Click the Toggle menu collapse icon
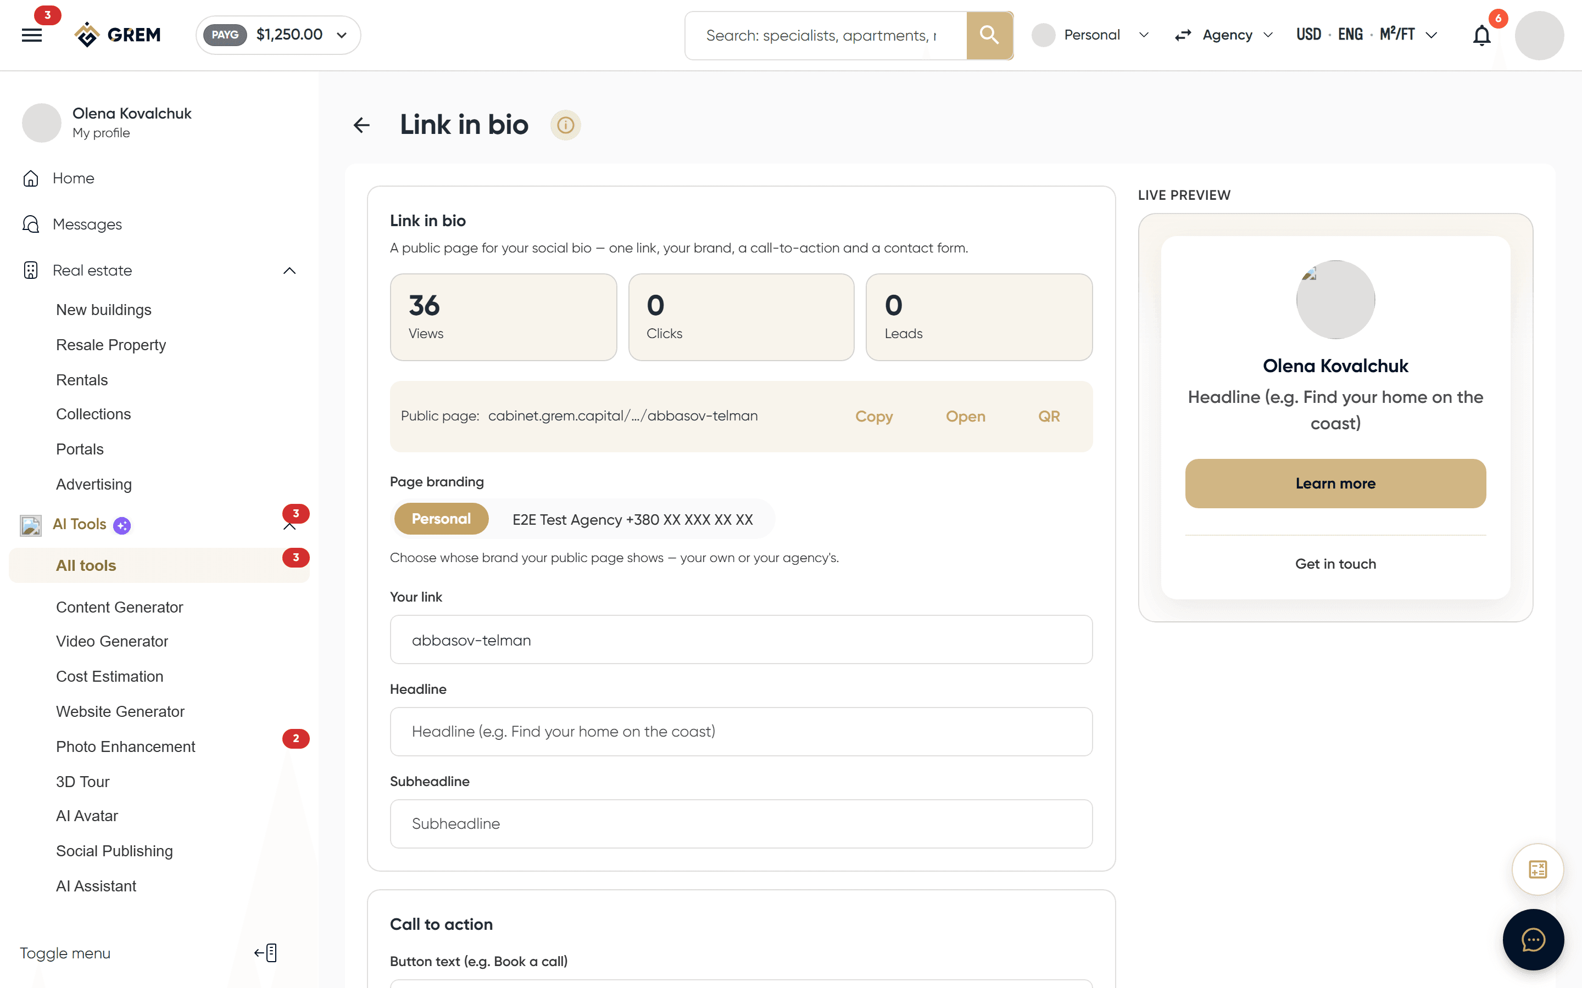The image size is (1582, 988). 265,953
